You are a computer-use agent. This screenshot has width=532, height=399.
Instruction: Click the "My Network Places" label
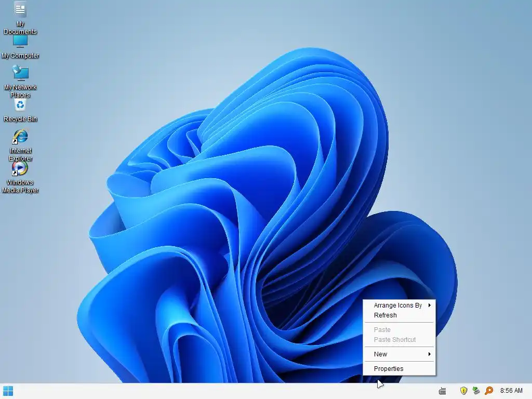[x=20, y=91]
